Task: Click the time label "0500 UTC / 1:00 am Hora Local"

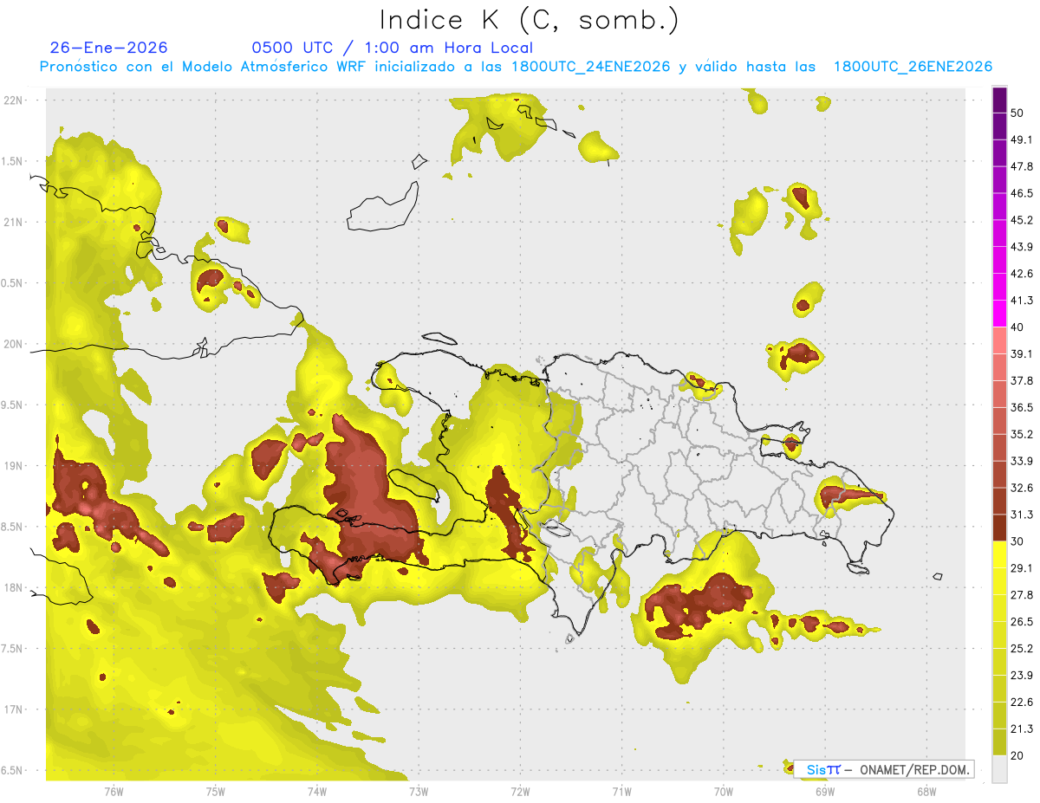Action: 392,48
